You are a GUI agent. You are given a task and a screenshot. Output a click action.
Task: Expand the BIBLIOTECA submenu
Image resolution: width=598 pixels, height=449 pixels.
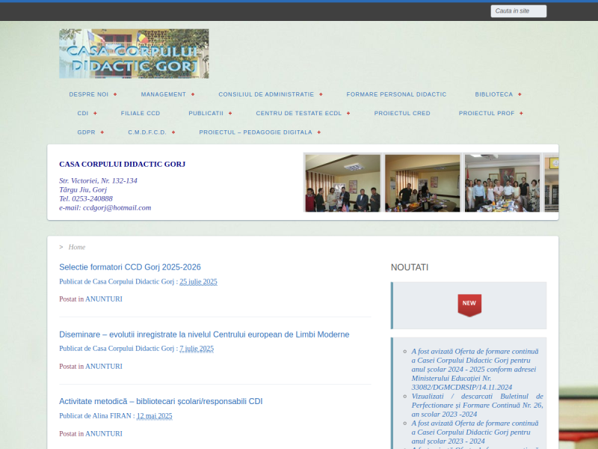pos(493,94)
